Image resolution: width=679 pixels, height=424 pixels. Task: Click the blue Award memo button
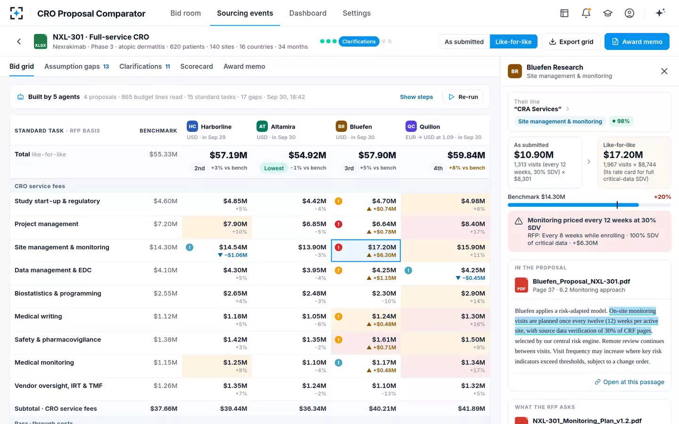637,41
